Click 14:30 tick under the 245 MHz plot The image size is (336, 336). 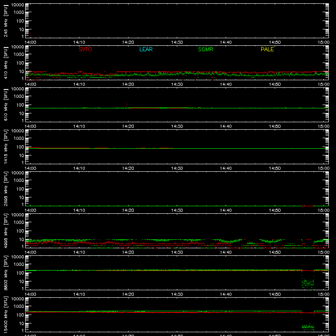pos(177,42)
